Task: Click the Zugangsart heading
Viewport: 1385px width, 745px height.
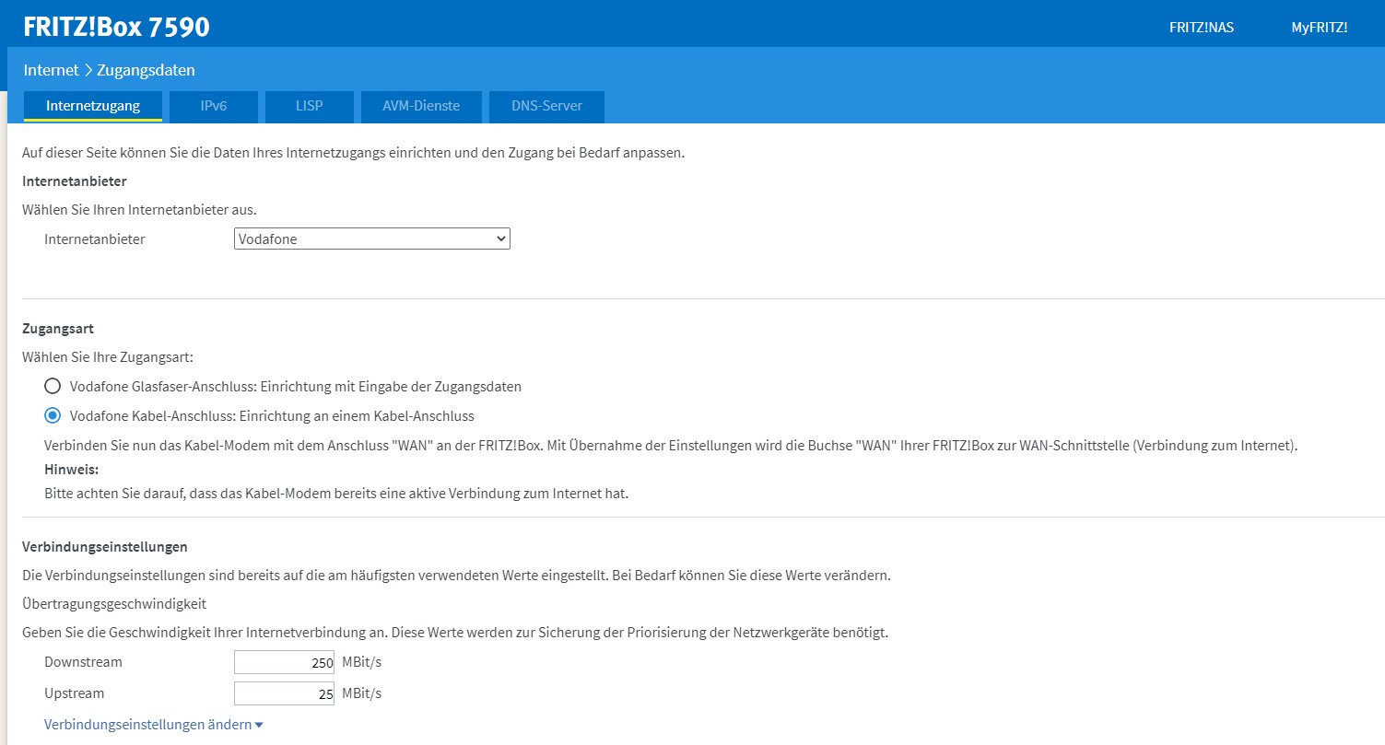Action: click(x=58, y=329)
